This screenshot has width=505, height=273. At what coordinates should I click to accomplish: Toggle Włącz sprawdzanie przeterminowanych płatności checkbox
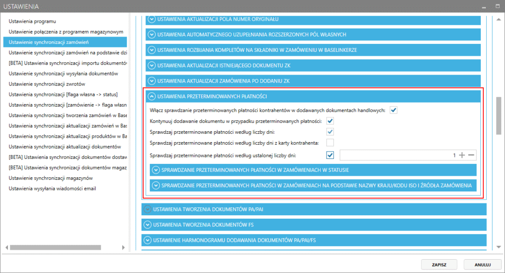click(x=394, y=110)
